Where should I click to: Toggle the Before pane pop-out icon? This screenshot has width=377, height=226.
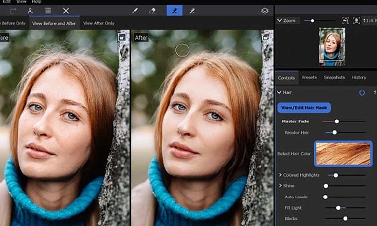[x=122, y=37]
